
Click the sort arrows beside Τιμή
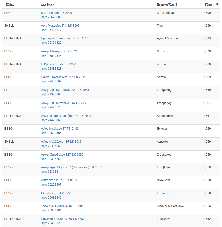[204, 4]
